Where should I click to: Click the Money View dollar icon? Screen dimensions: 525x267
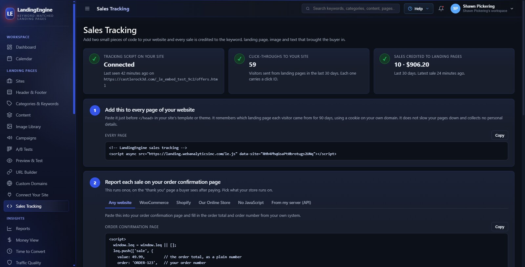(10, 240)
